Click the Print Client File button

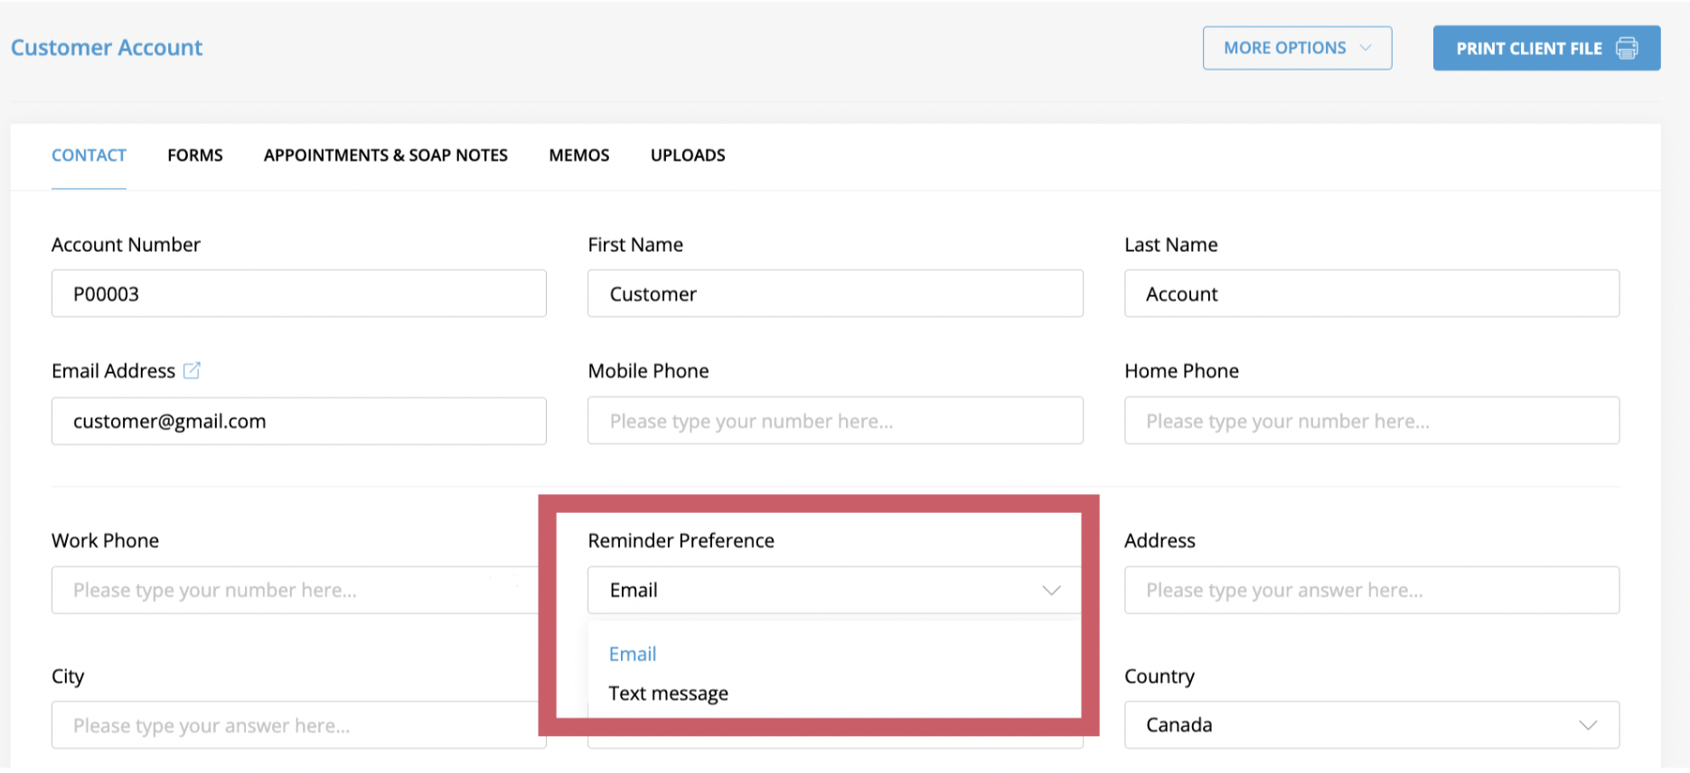tap(1546, 48)
